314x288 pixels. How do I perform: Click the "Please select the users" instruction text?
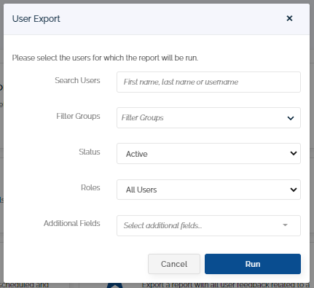click(105, 58)
